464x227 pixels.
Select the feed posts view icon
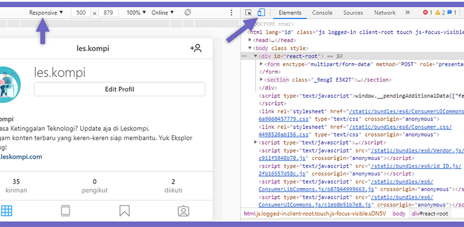coord(66,211)
